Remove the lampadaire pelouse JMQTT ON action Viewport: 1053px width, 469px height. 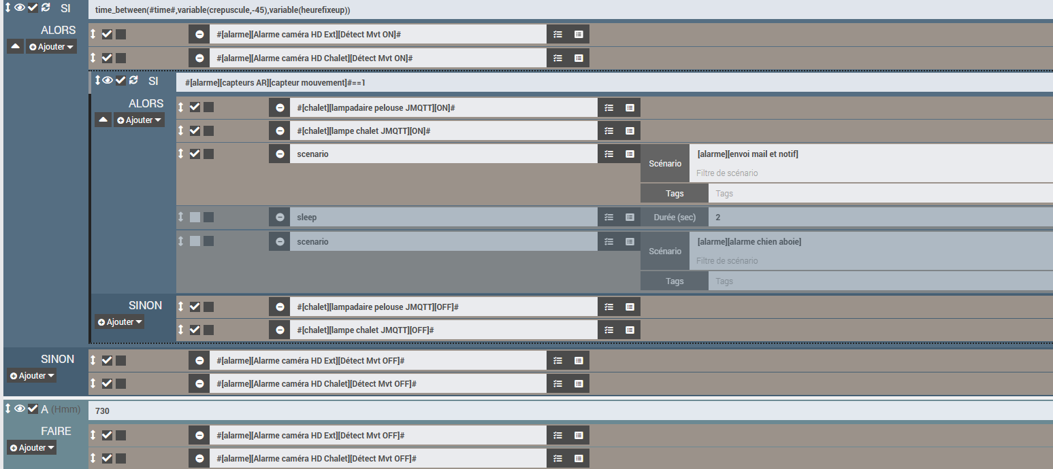280,107
